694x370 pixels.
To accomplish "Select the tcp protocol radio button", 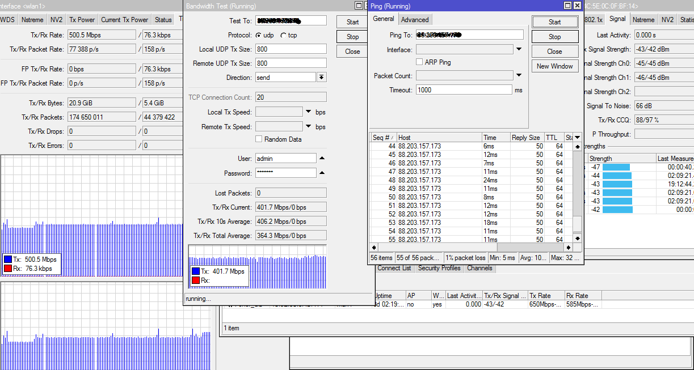I will coord(284,35).
